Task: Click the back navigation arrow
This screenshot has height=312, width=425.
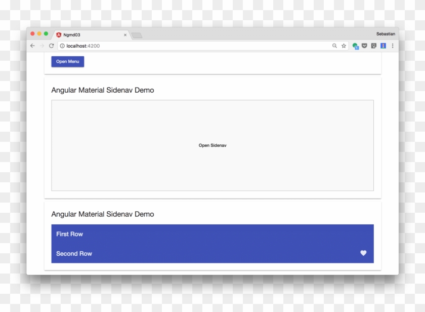Action: (32, 46)
